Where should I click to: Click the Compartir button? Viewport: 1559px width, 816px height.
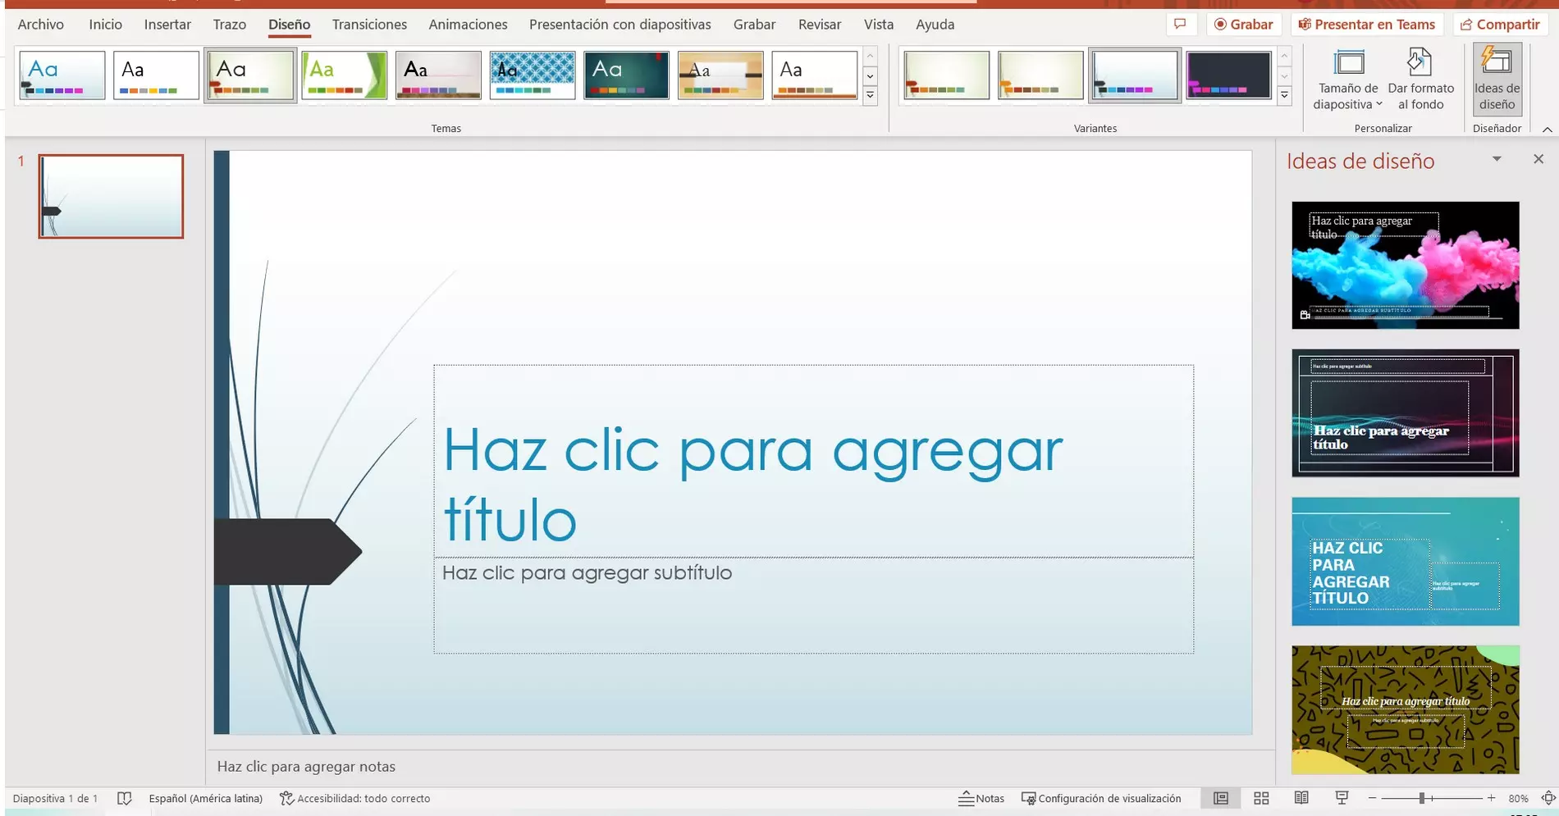[x=1500, y=24]
